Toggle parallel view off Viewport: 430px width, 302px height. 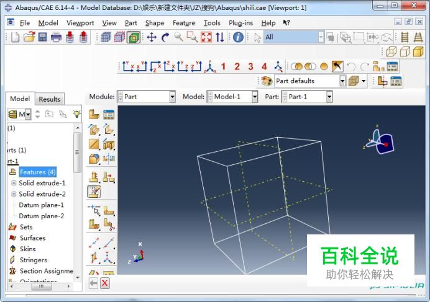tap(405, 37)
